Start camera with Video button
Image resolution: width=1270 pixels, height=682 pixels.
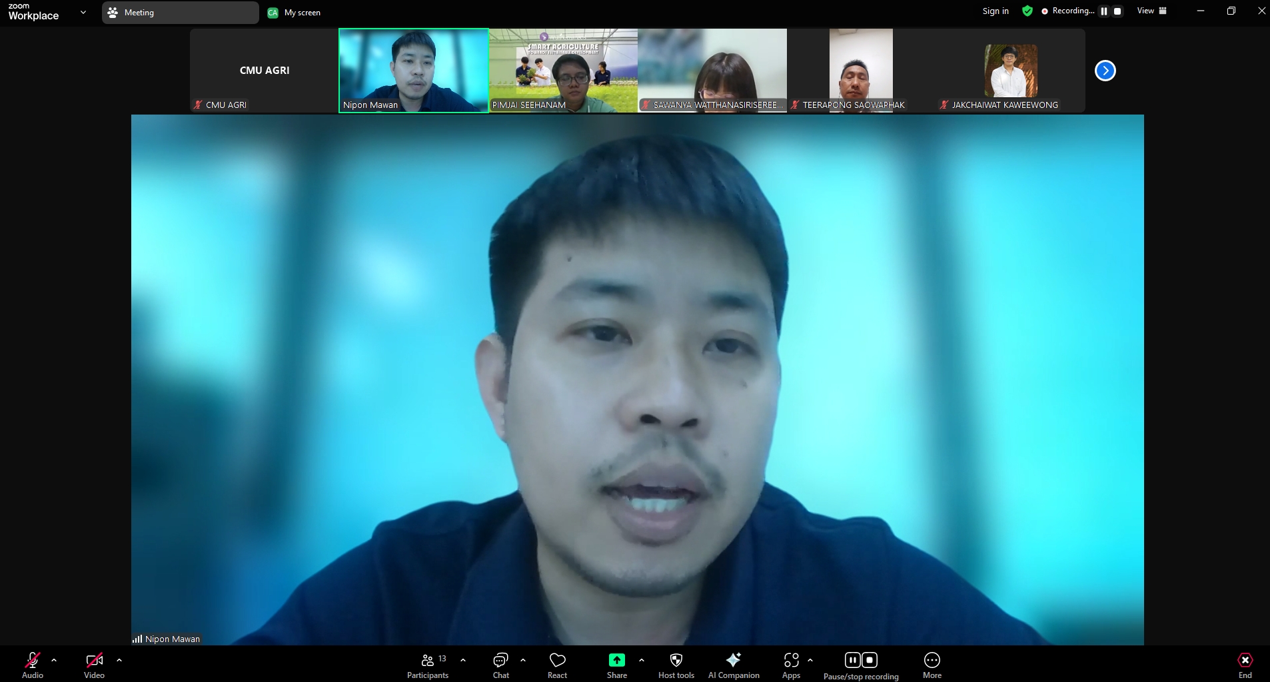click(x=94, y=665)
